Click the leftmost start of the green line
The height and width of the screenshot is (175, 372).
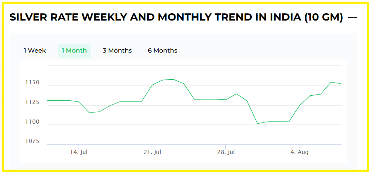click(x=47, y=100)
